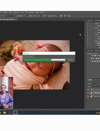
Task: Add a Curves adjustment
Action: 98,55
